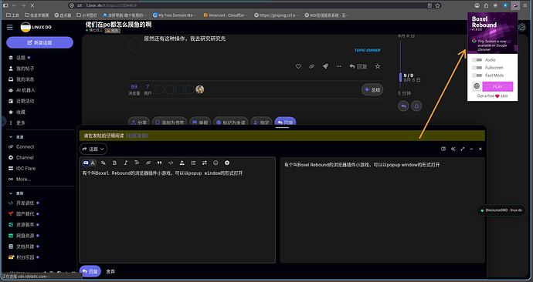
Task: Apply bold formatting in composer toolbar
Action: tap(114, 163)
